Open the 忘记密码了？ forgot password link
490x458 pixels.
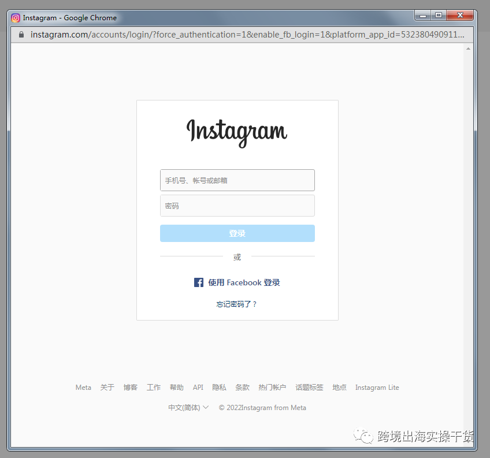(x=236, y=304)
